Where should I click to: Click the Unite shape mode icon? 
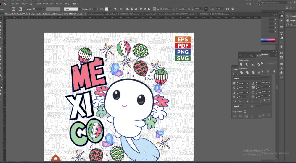[241, 64]
